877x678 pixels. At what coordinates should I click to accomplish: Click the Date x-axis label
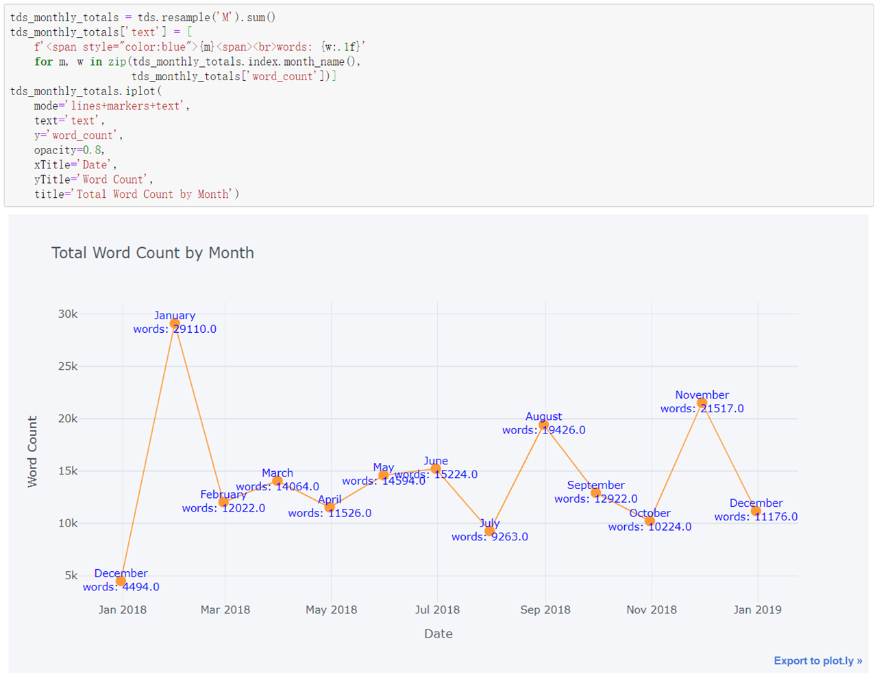(x=438, y=633)
